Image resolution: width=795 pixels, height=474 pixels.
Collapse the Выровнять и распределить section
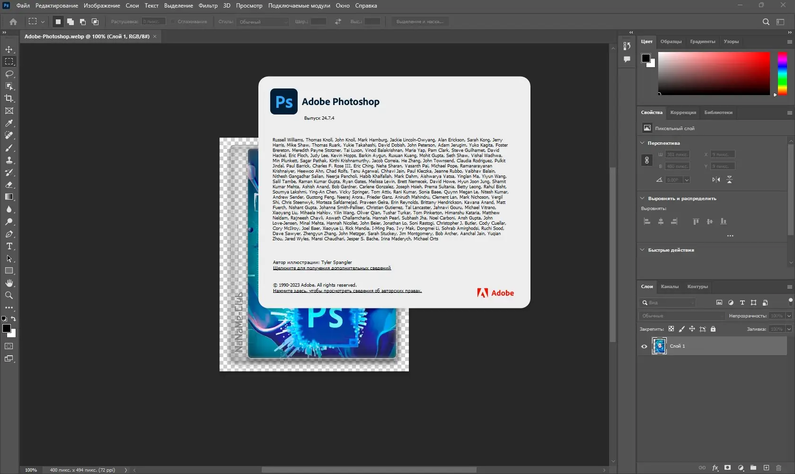click(x=642, y=198)
